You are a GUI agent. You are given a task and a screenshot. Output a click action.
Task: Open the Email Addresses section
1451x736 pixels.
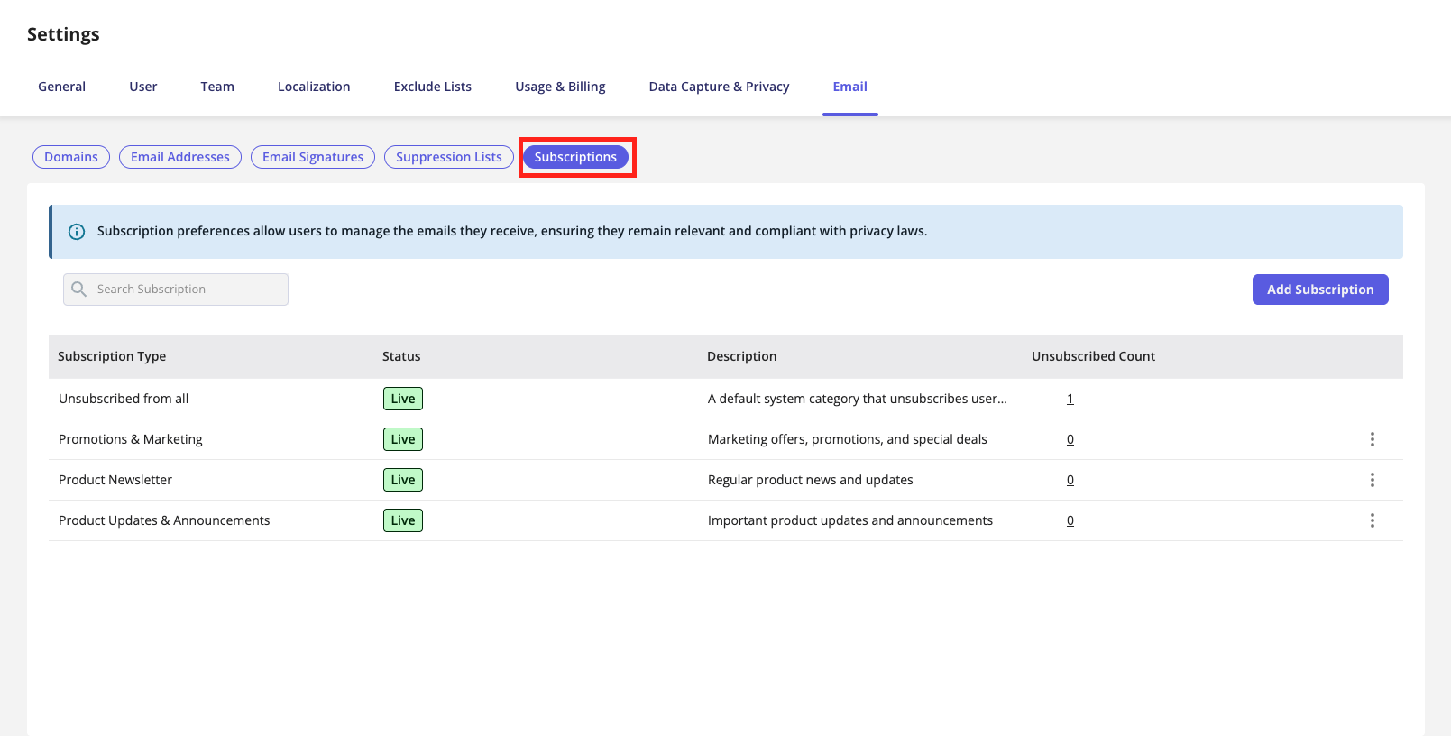[x=180, y=157]
